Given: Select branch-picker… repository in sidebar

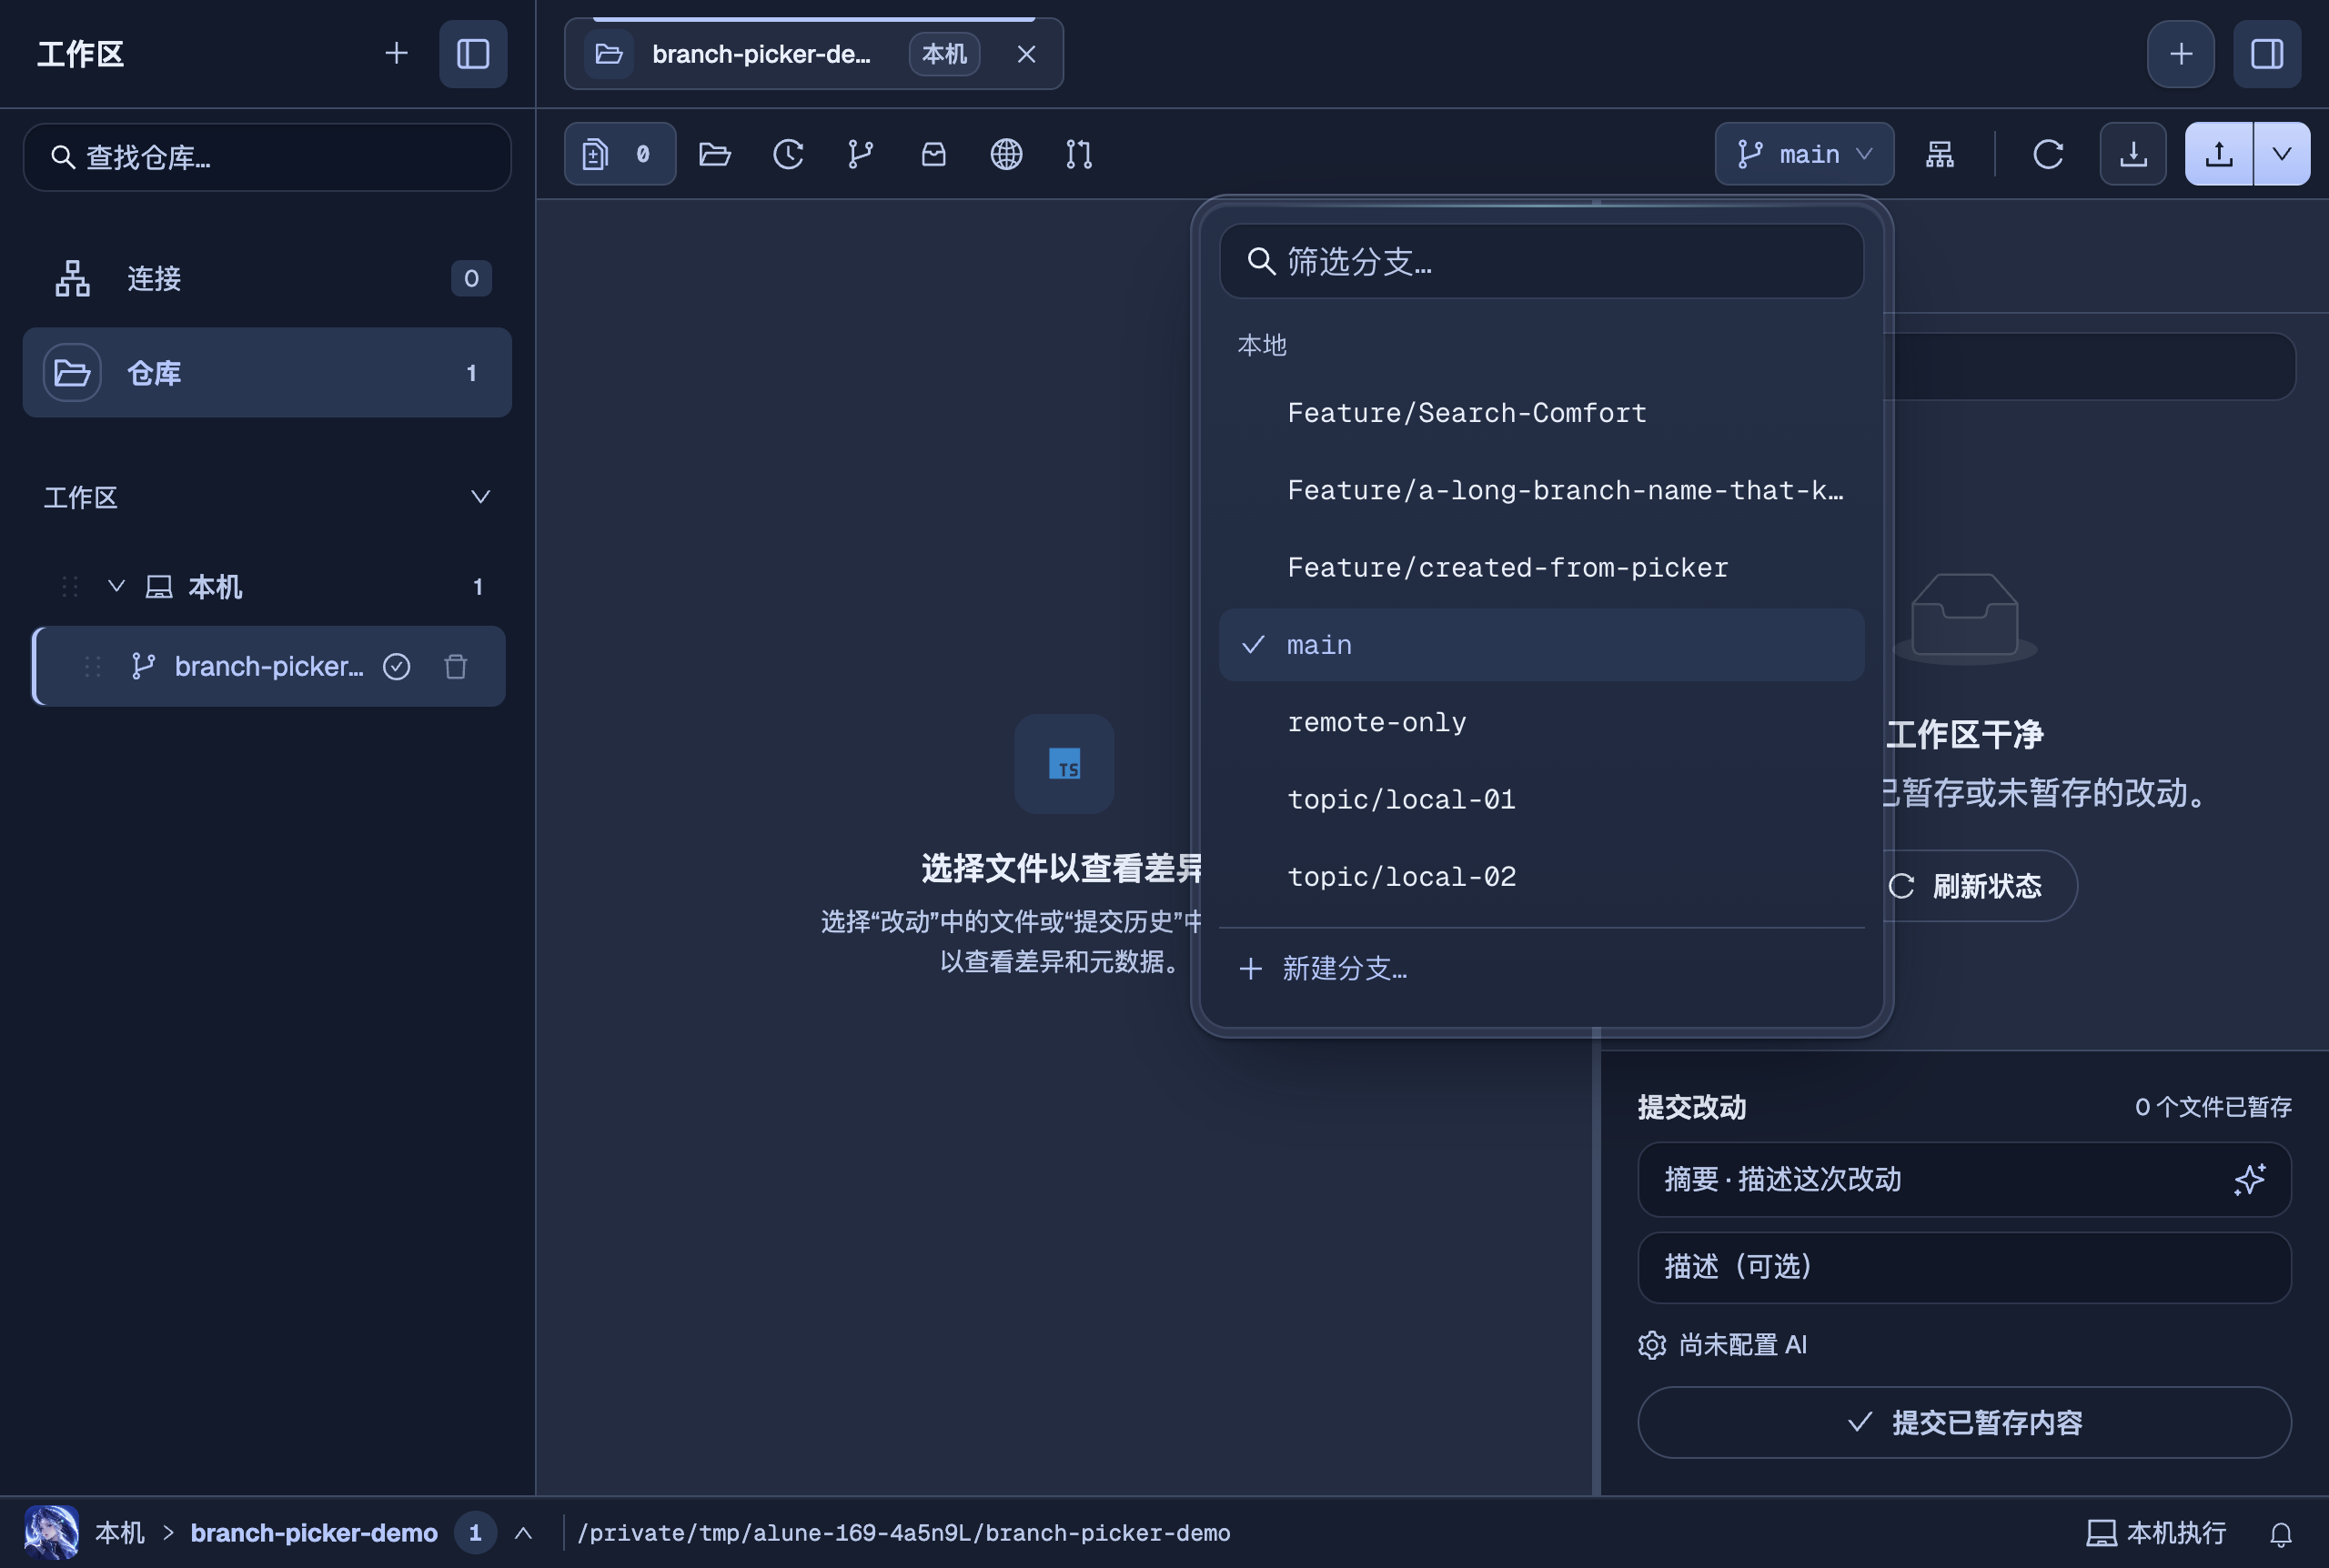Looking at the screenshot, I should tap(268, 667).
